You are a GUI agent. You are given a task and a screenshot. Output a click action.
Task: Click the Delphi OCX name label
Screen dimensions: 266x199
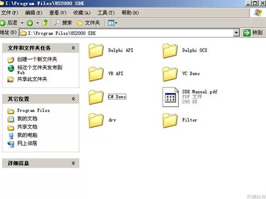[195, 50]
